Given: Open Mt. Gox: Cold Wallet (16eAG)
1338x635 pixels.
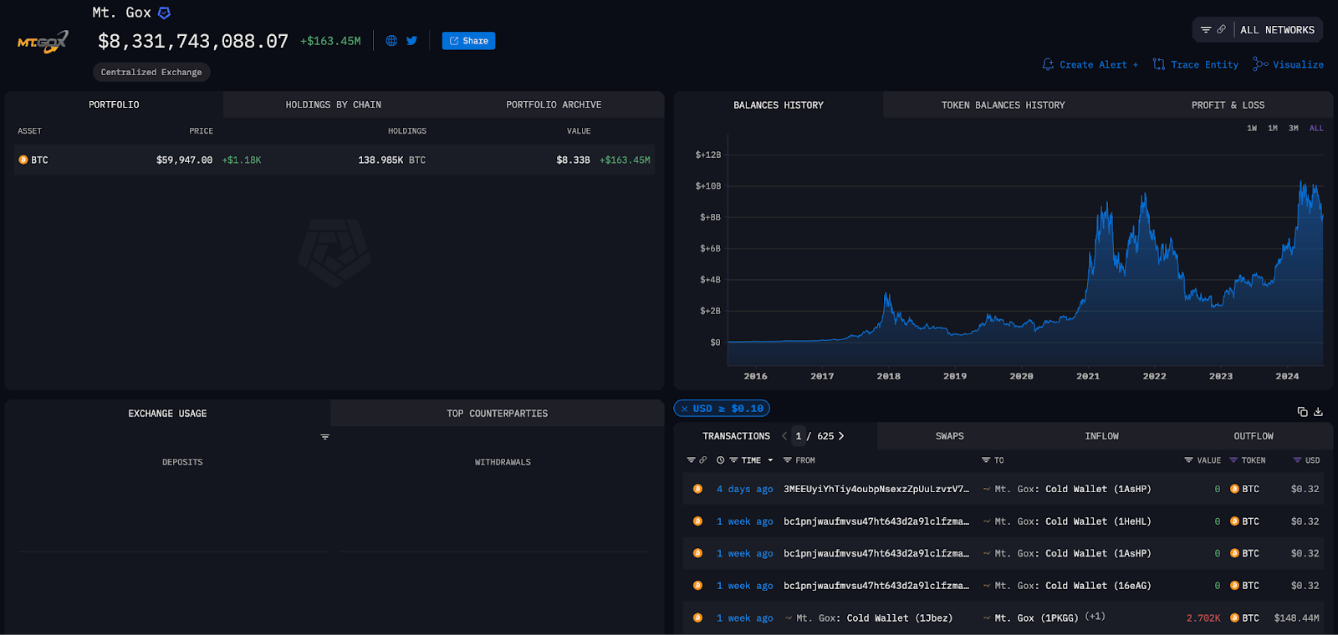Looking at the screenshot, I should tap(1073, 586).
